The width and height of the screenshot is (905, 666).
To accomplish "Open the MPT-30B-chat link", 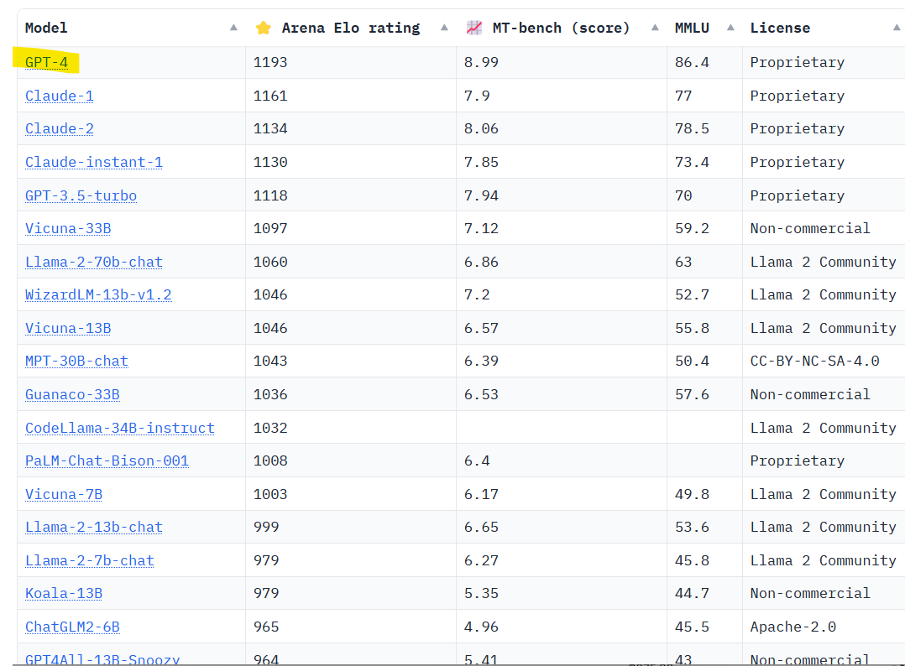I will pos(76,361).
